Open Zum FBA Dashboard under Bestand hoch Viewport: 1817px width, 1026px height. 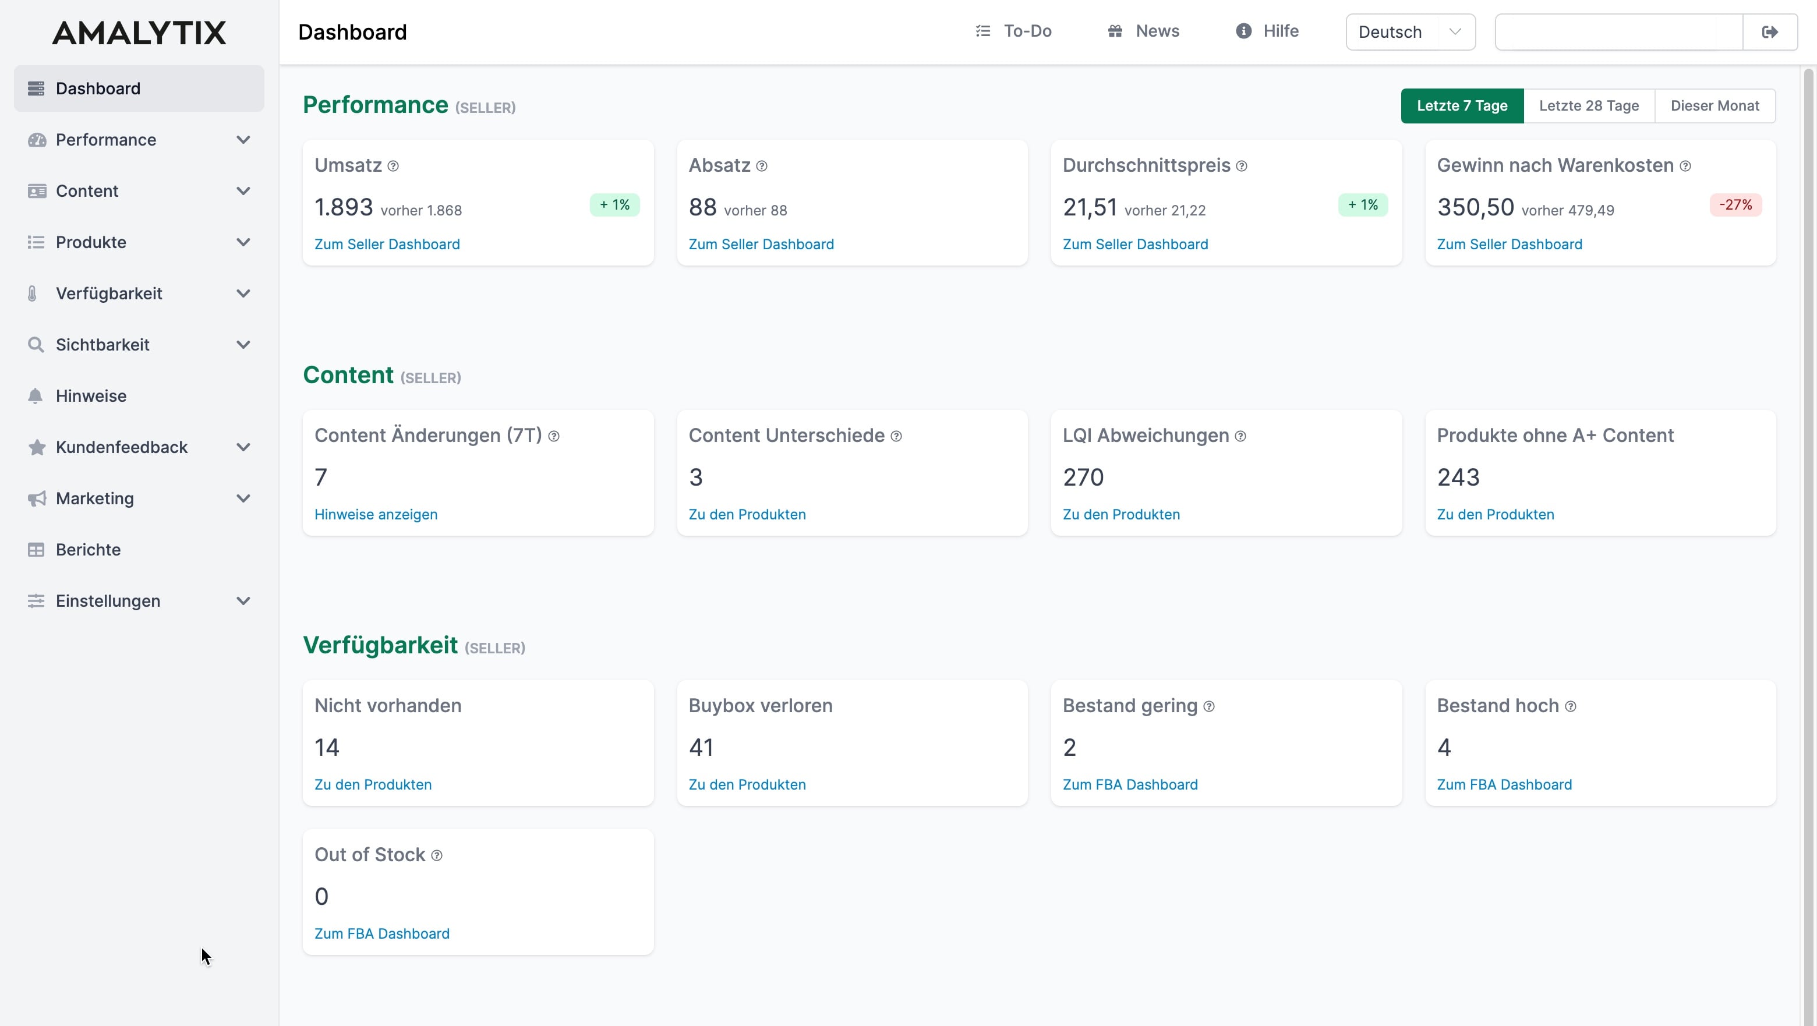1504,784
